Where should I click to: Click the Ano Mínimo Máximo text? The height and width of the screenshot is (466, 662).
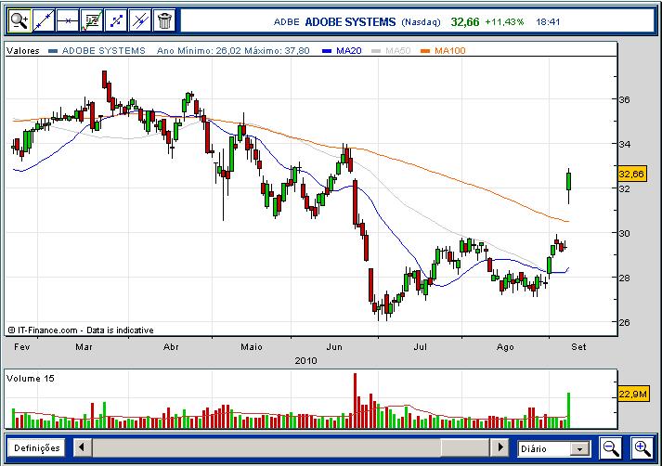click(x=233, y=51)
